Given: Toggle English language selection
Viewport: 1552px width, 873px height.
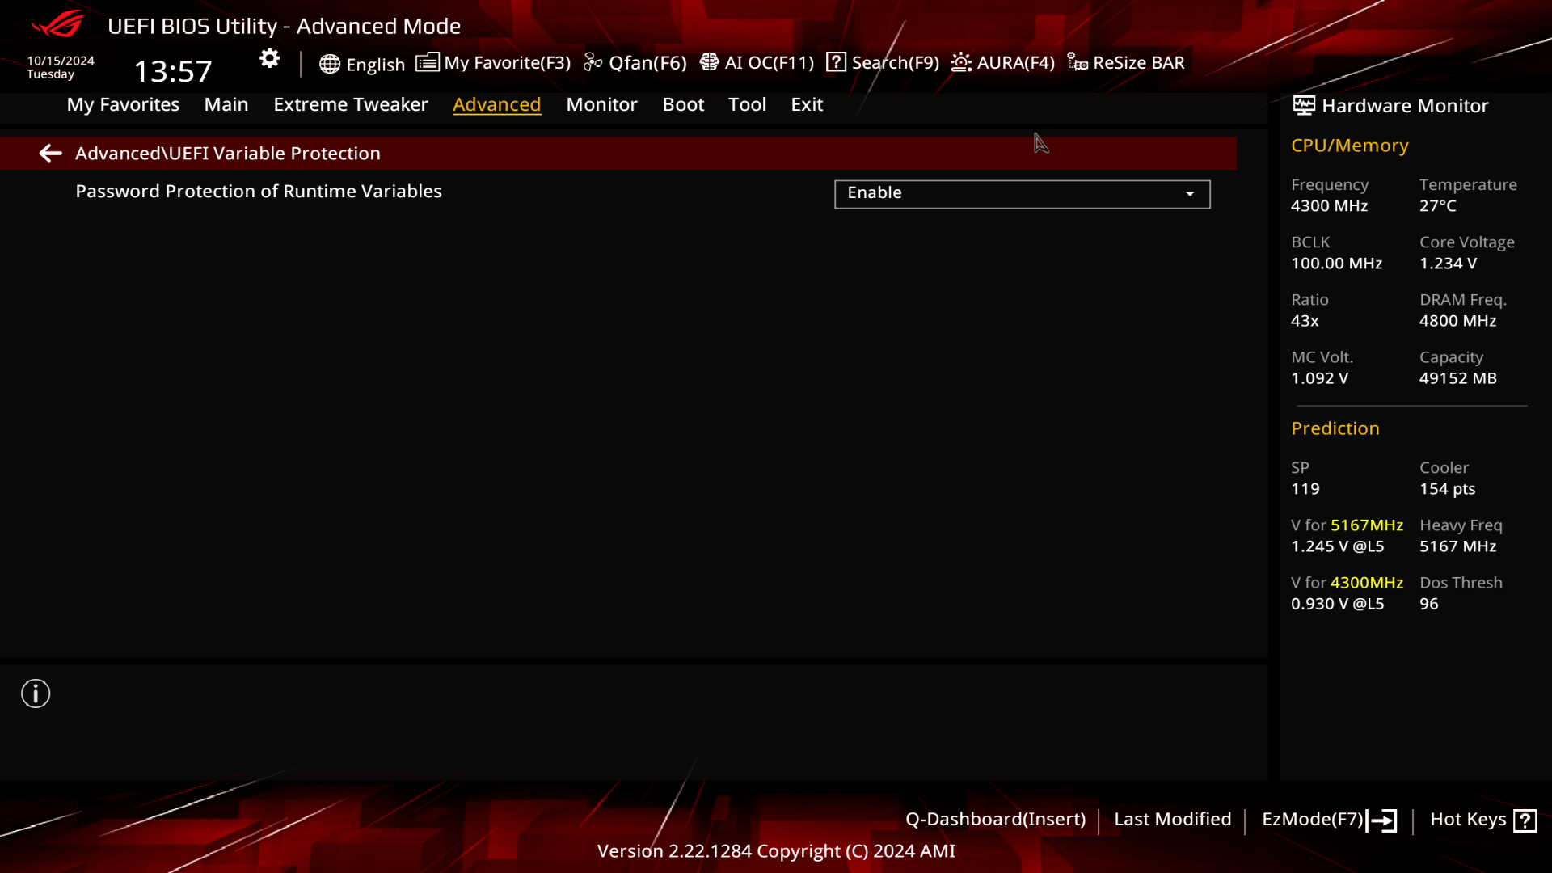Looking at the screenshot, I should pyautogui.click(x=362, y=61).
